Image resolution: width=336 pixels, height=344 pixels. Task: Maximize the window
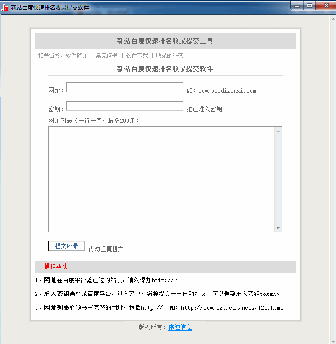(x=309, y=6)
